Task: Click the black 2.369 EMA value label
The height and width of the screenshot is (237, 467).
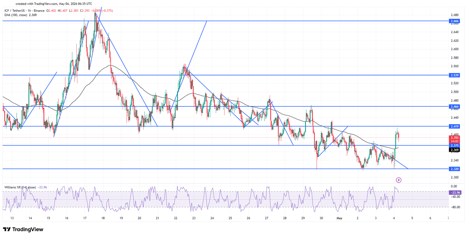Action: point(455,150)
